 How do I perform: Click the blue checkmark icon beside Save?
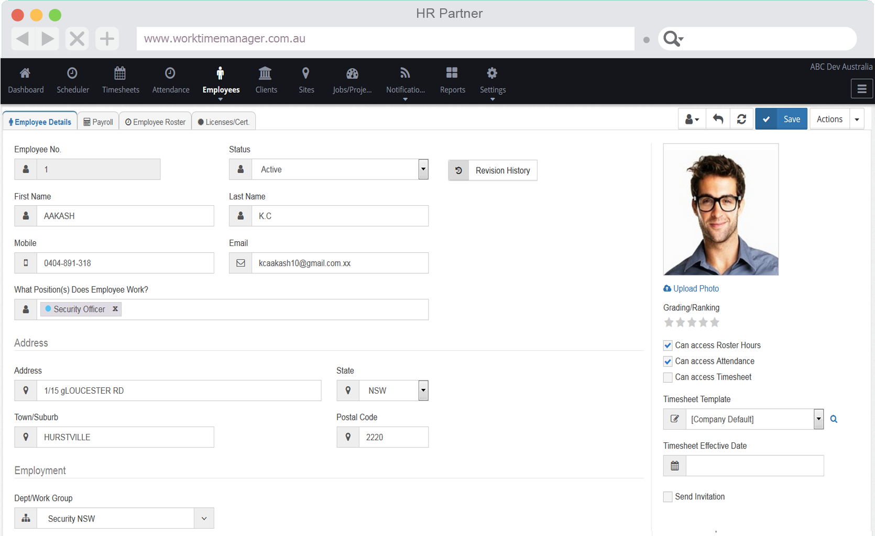766,119
